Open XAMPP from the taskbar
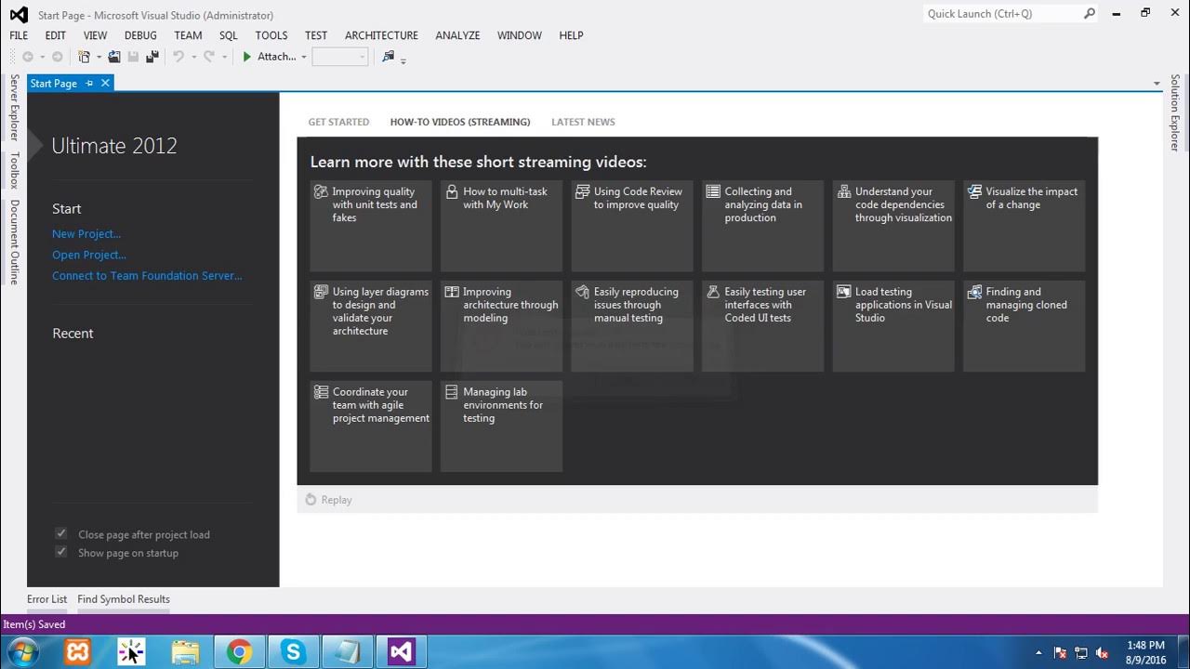Viewport: 1190px width, 669px height. coord(78,652)
